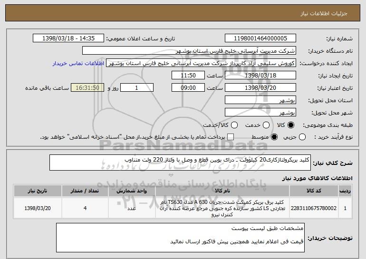This screenshot has width=366, height=259.
Task: Select the خدمت radio button
Action: click(266, 125)
